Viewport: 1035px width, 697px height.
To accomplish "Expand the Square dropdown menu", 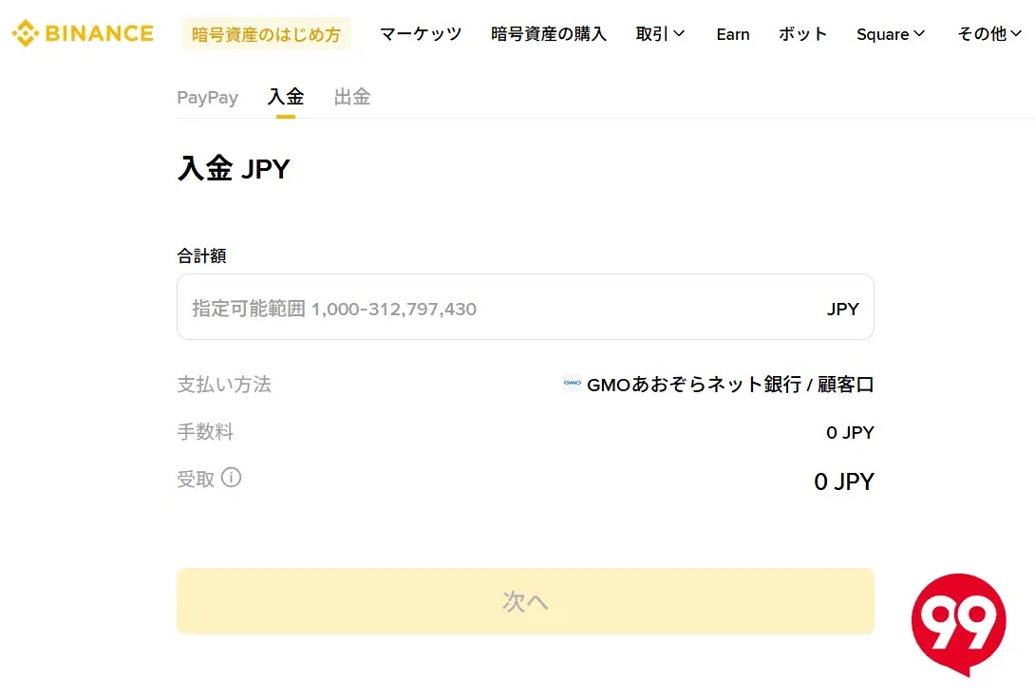I will [x=890, y=33].
